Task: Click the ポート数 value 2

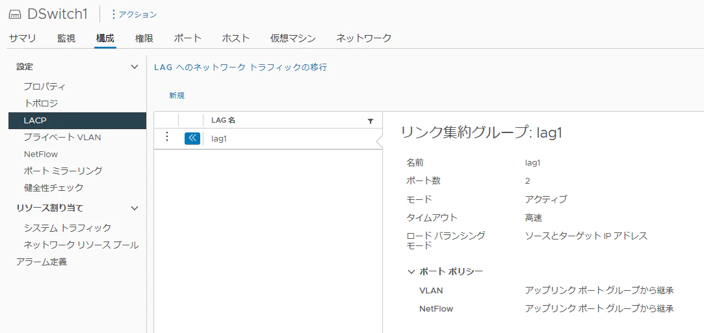Action: (x=528, y=181)
